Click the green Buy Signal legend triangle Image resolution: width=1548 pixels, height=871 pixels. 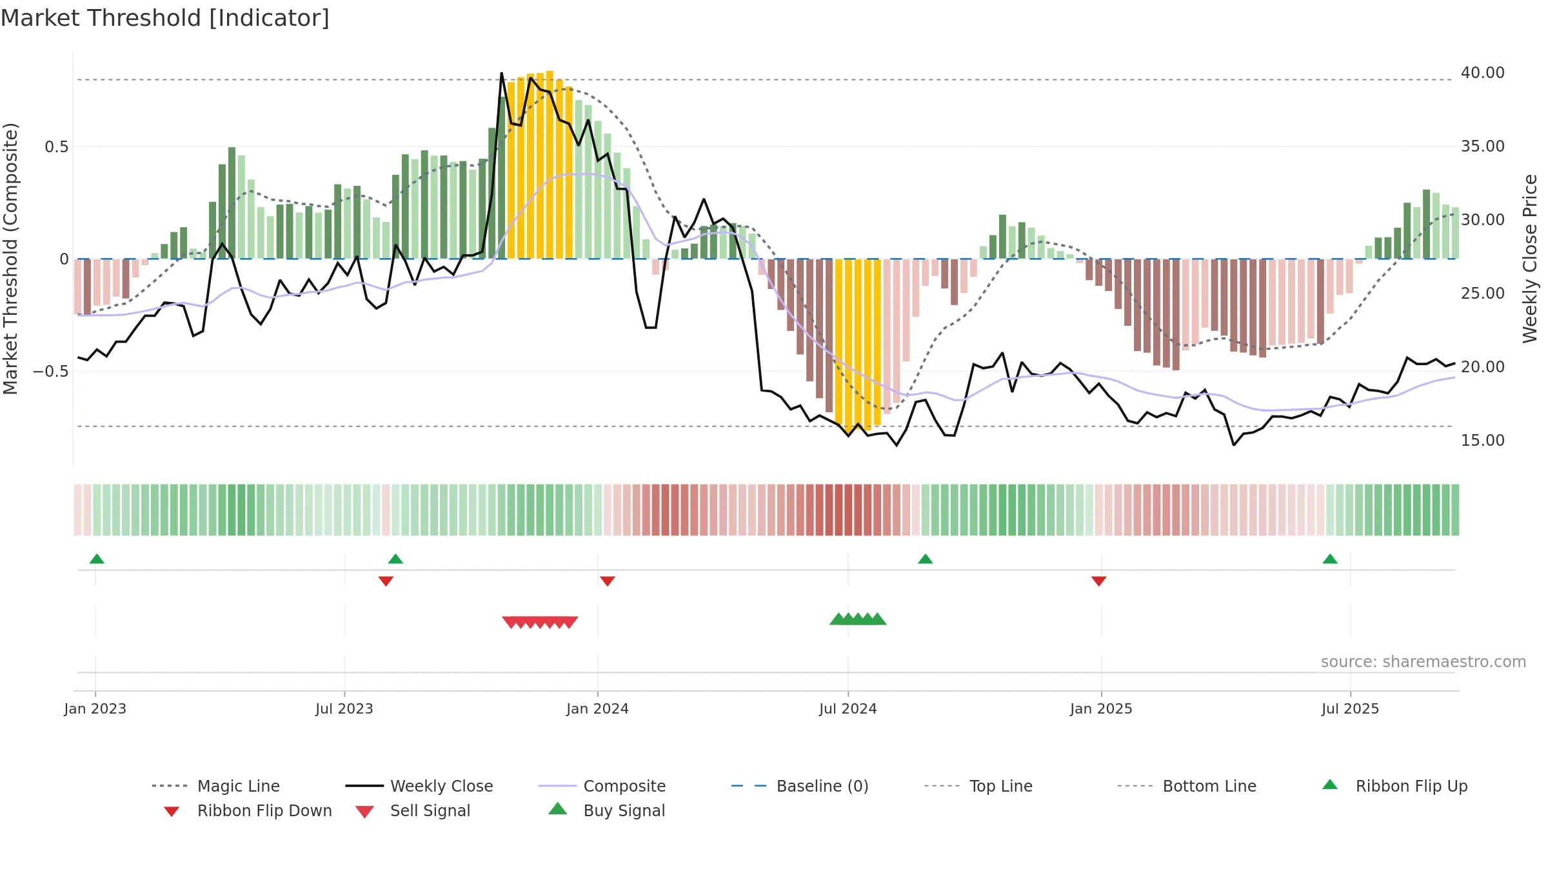point(558,808)
